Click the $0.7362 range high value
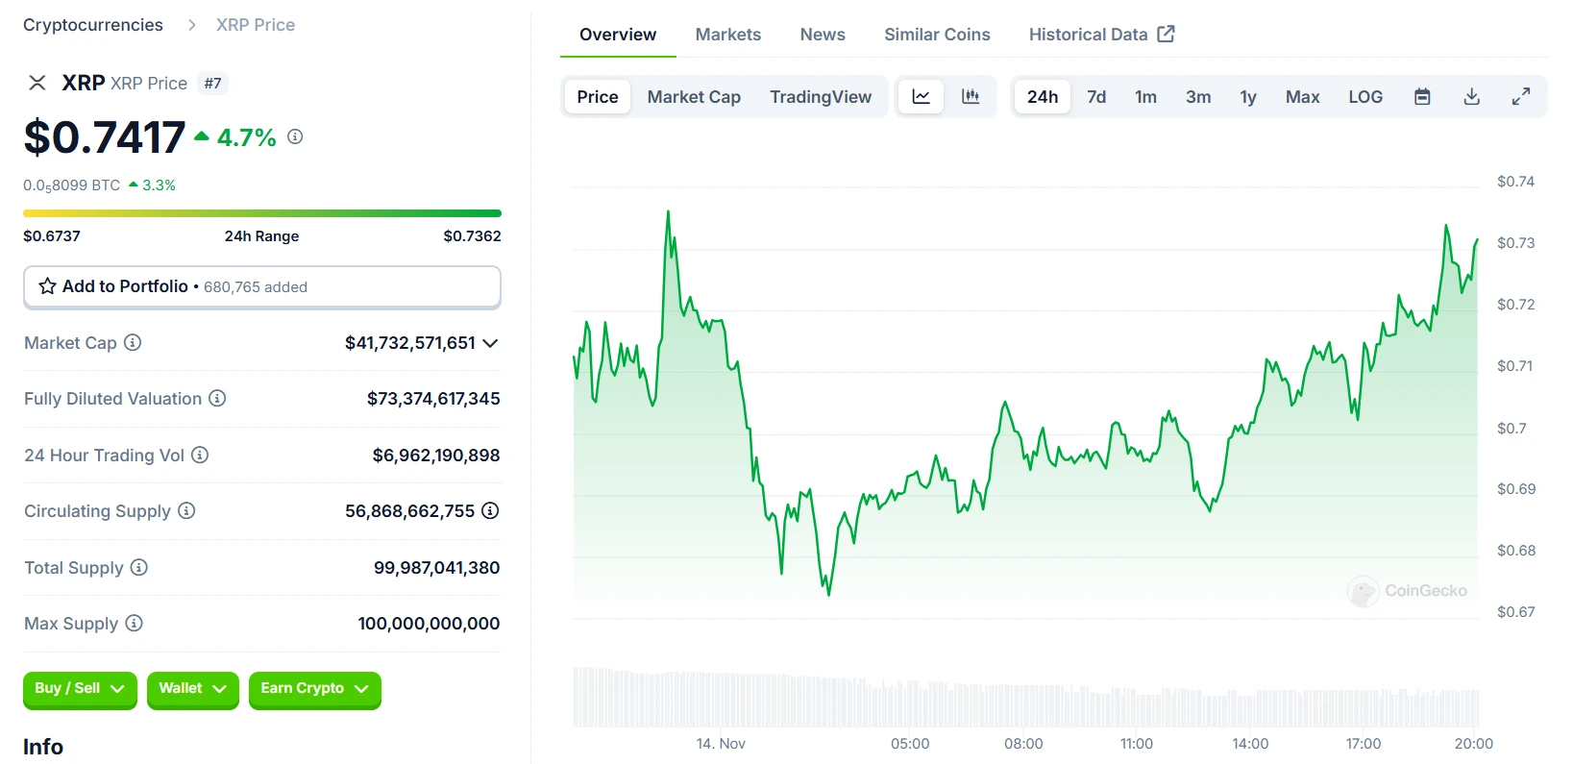The width and height of the screenshot is (1573, 764). pos(472,235)
